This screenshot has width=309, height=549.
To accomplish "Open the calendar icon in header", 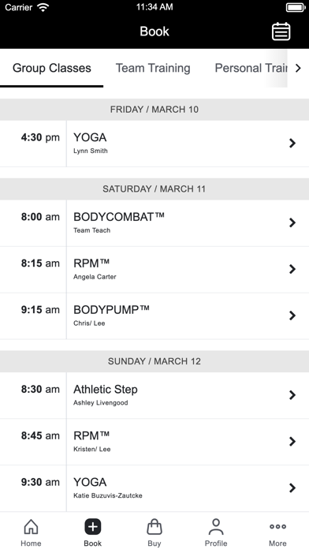I will [281, 32].
